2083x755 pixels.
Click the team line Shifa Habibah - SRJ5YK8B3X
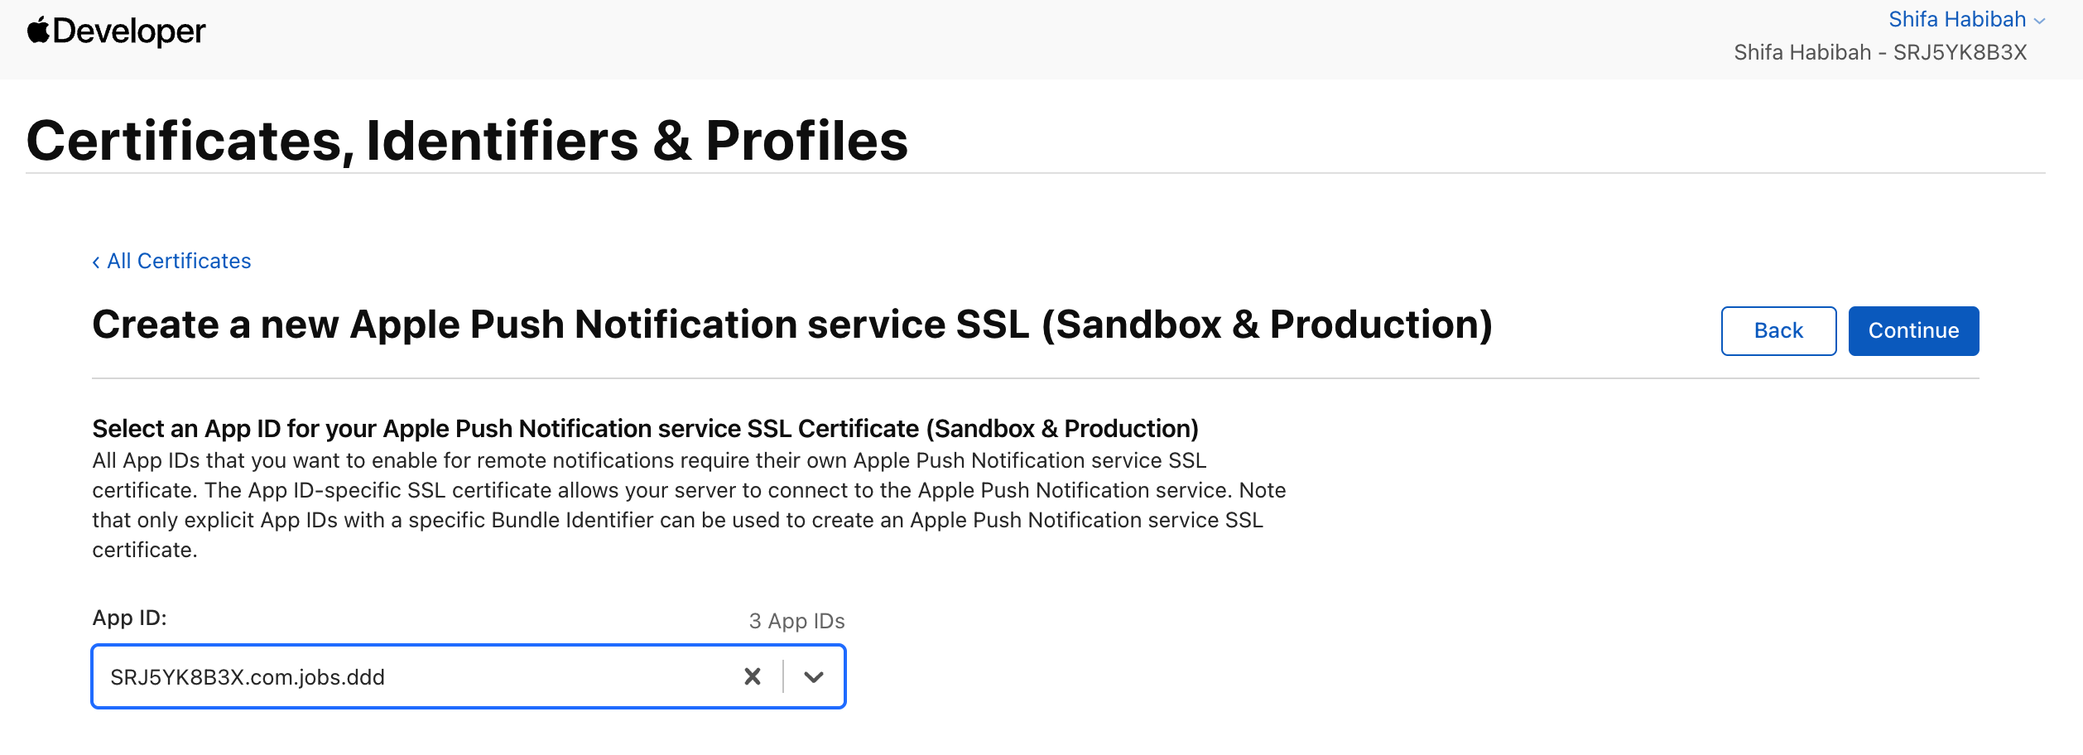tap(1880, 52)
